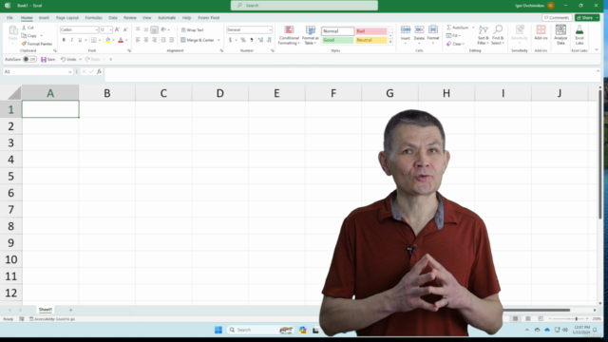The height and width of the screenshot is (342, 608).
Task: Open the General number format dropdown
Action: point(270,29)
